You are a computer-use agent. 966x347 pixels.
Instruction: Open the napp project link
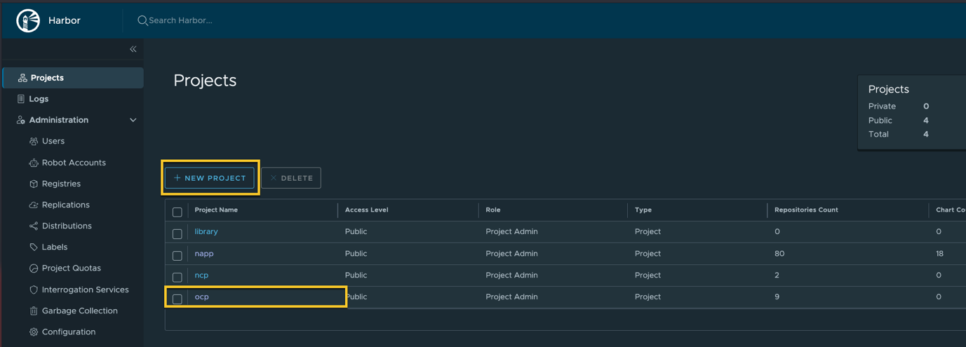[204, 253]
